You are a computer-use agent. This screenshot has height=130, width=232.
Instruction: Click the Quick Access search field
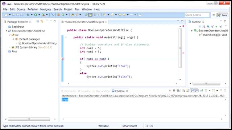tap(197, 15)
